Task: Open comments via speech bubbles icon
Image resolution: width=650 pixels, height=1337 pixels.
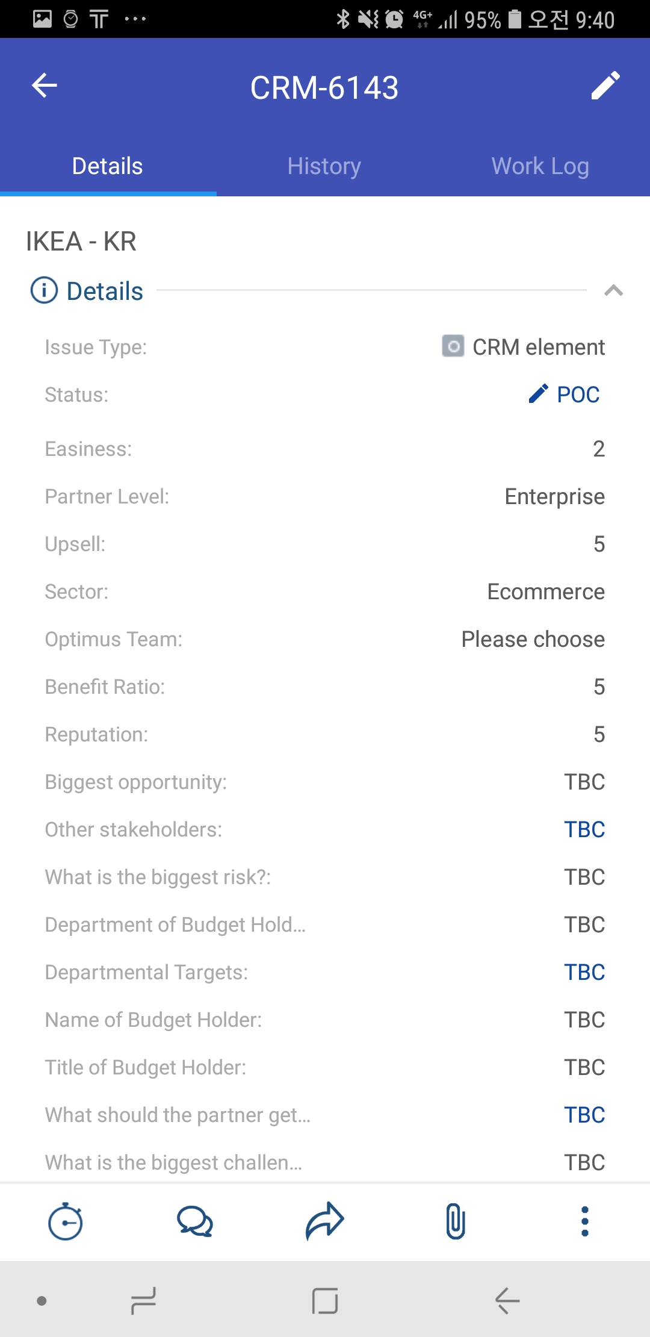Action: (x=195, y=1221)
